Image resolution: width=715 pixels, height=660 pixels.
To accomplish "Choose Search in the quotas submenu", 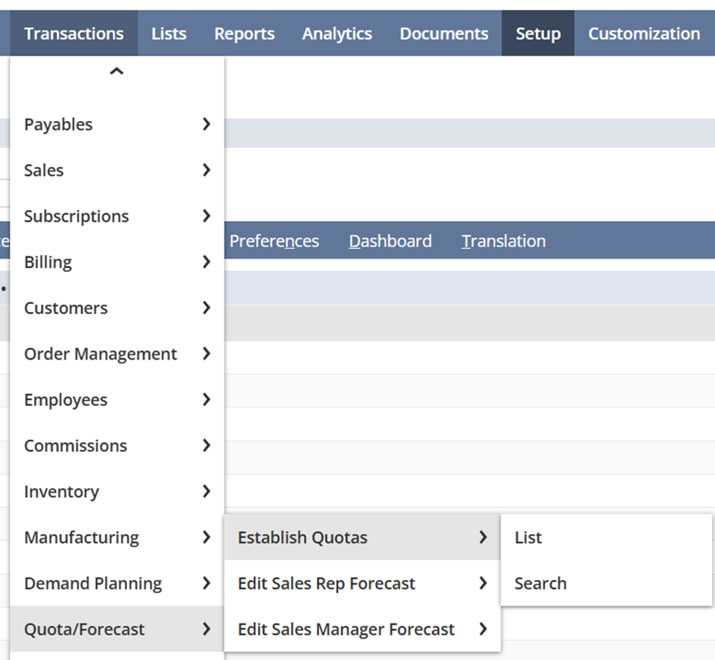I will (540, 583).
